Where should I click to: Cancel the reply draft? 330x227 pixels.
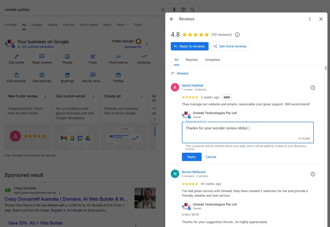click(x=211, y=157)
